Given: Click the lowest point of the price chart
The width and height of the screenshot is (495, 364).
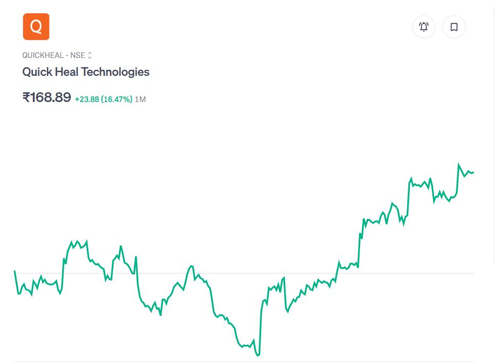Looking at the screenshot, I should click(258, 355).
